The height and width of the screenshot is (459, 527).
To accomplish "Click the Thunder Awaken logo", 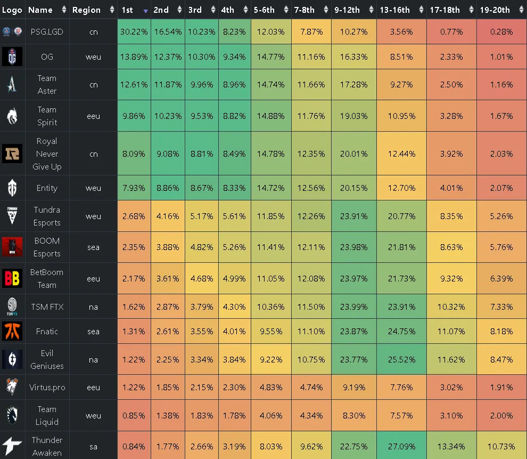I will coord(12,446).
